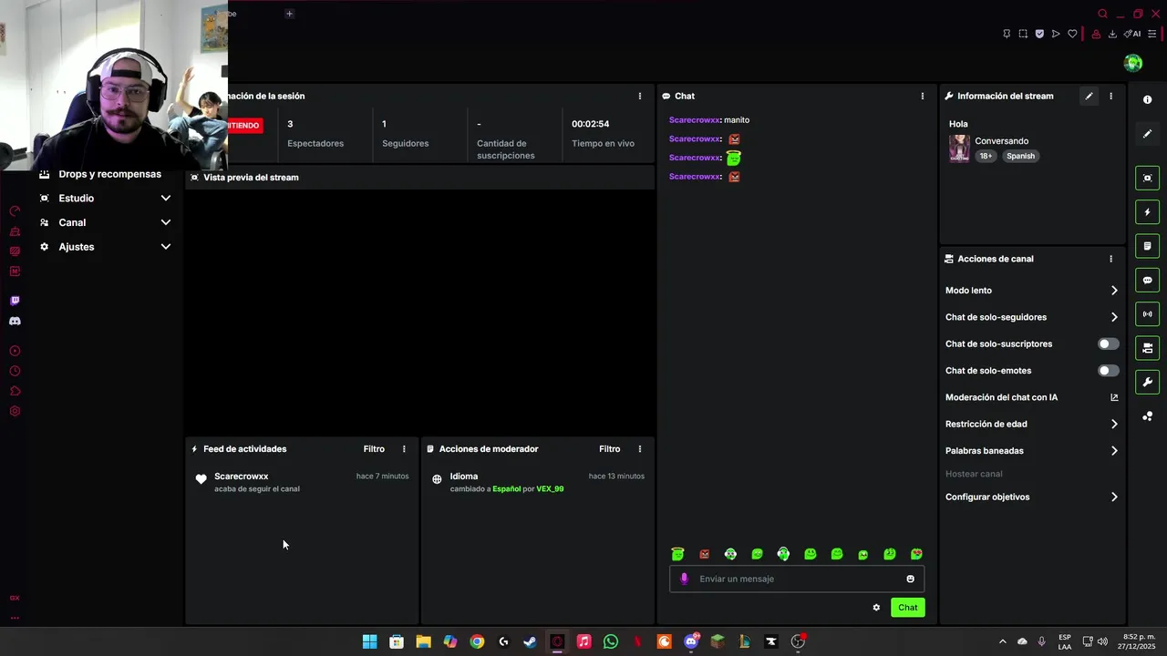Click the Scarecrowxx follower name in activity feed

point(242,477)
